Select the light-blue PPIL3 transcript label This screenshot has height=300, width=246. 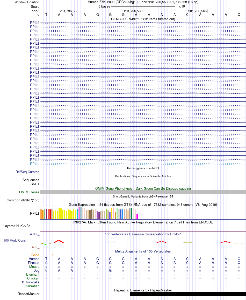tap(34, 164)
